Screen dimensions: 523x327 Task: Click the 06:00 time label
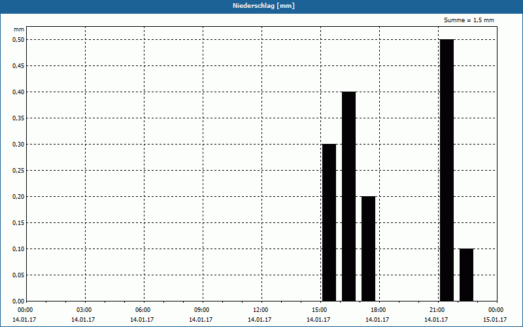coord(143,310)
